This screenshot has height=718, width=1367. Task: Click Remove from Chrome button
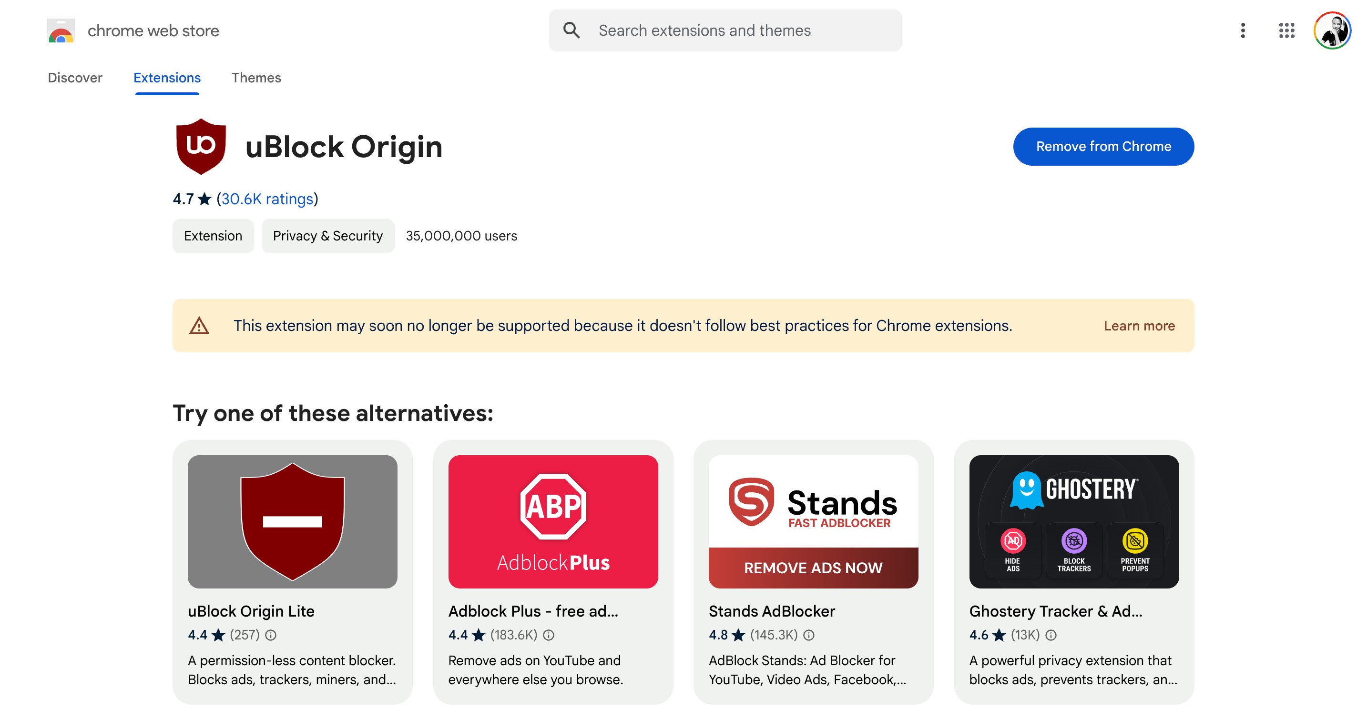[x=1103, y=146]
